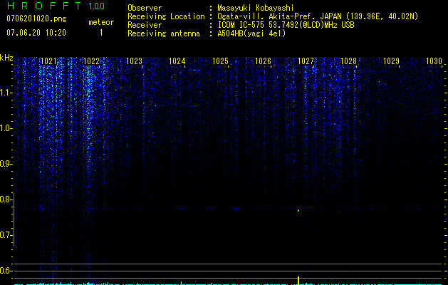The height and width of the screenshot is (285, 448).
Task: Click the 0.9 kHz frequency label
Action: 6,164
